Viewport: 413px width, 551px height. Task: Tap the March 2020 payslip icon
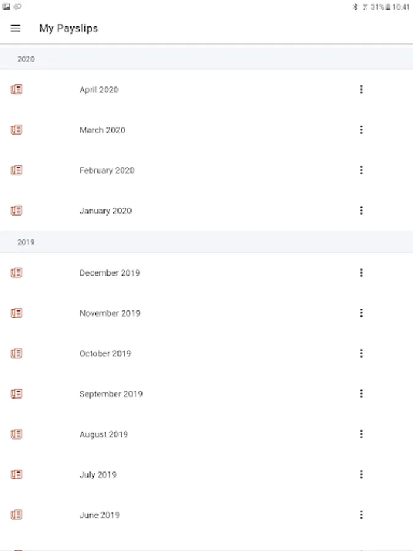17,130
